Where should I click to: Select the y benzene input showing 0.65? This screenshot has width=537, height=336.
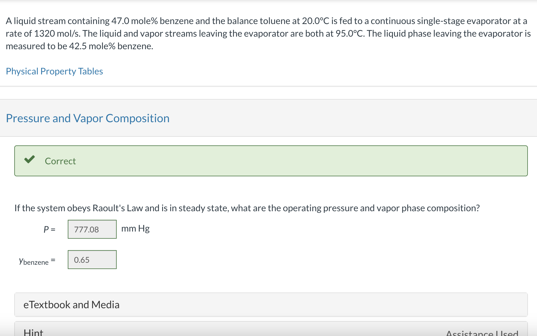tap(92, 260)
